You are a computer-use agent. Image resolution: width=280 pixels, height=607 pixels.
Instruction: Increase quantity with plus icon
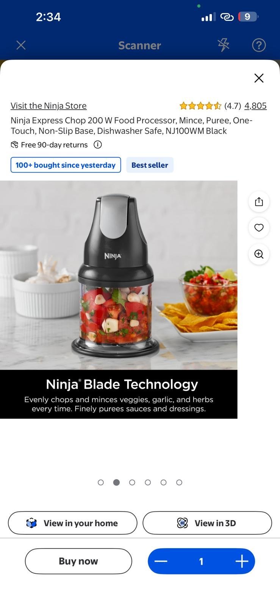pyautogui.click(x=242, y=561)
